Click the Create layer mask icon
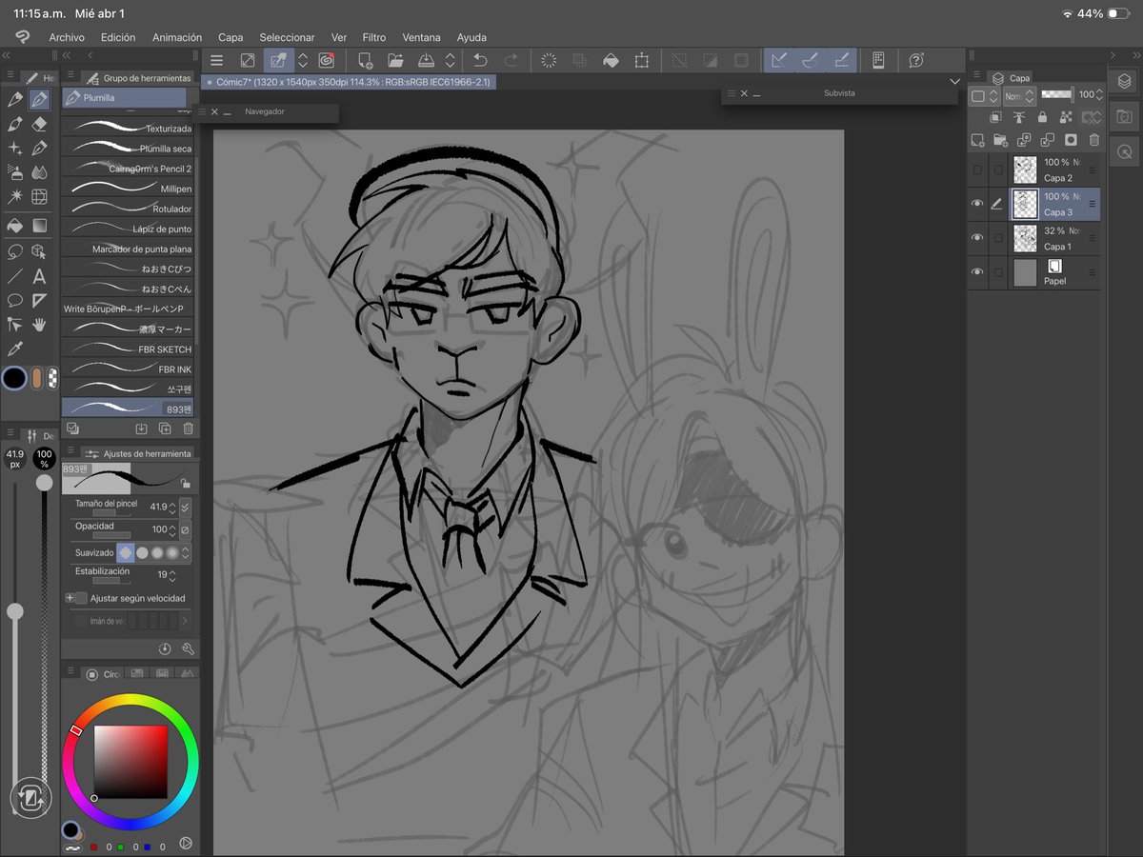This screenshot has height=857, width=1143. 1071,140
